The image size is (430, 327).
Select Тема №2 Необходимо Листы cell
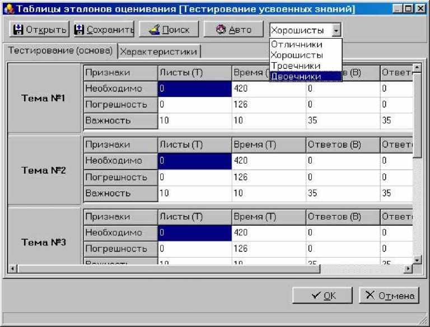coord(195,161)
